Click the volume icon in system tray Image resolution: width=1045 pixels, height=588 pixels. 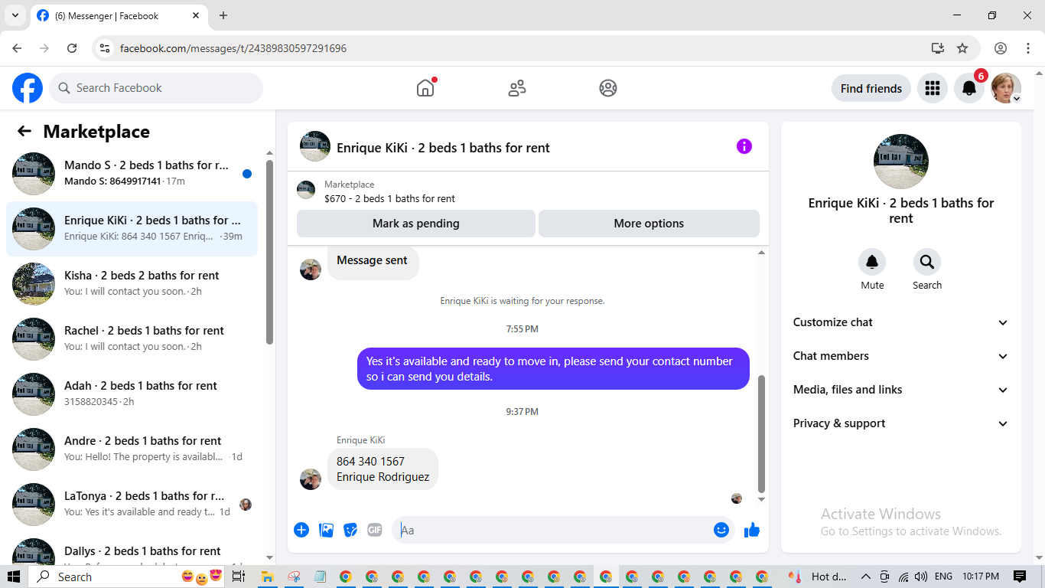[x=921, y=577]
